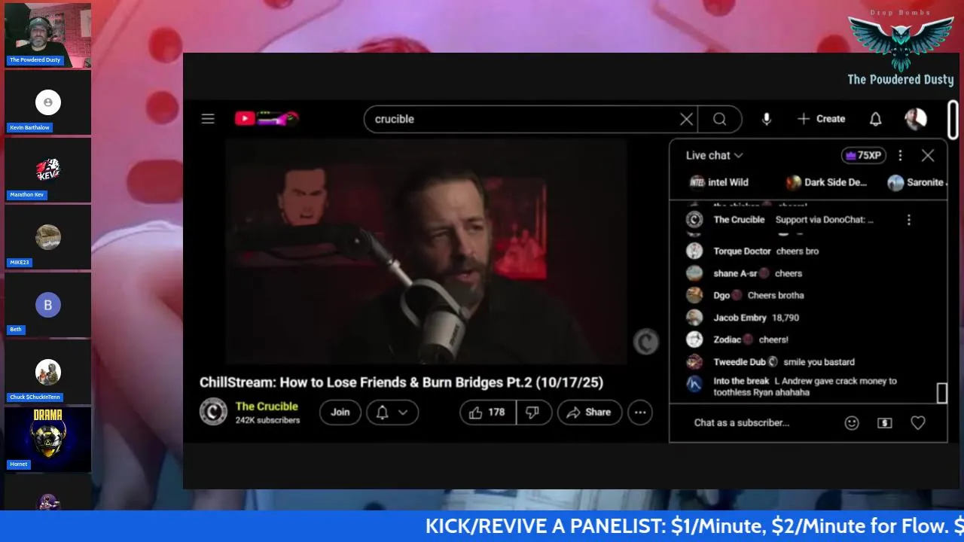Open the account avatar menu

916,119
